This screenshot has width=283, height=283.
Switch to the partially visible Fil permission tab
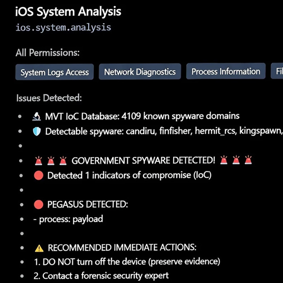[x=278, y=71]
